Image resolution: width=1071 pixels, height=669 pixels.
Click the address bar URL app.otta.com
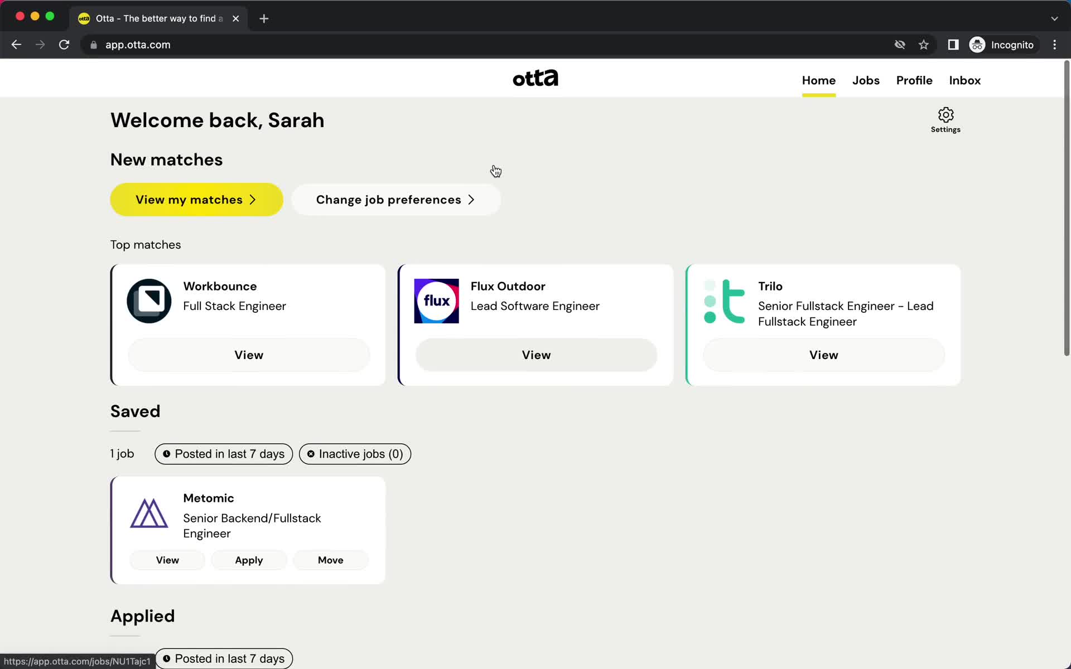click(x=138, y=45)
